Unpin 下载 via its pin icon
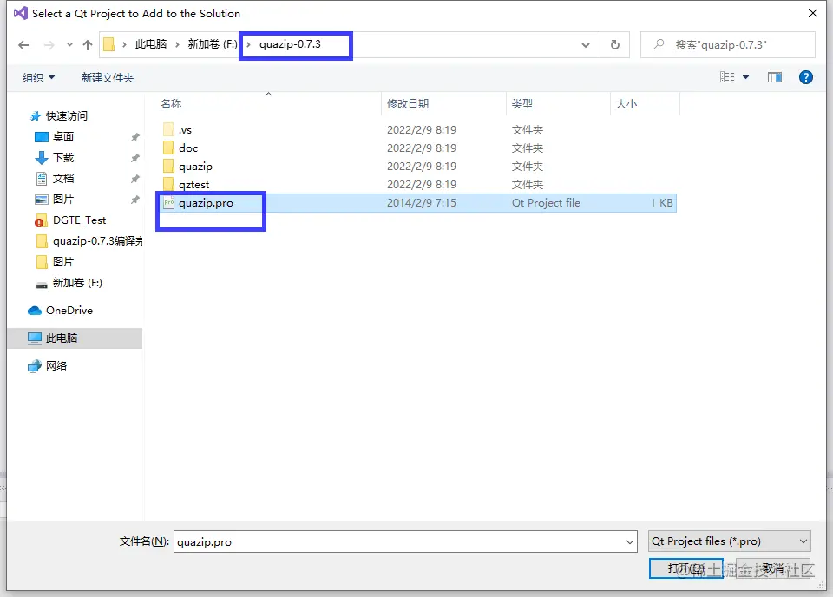Image resolution: width=833 pixels, height=597 pixels. [135, 158]
